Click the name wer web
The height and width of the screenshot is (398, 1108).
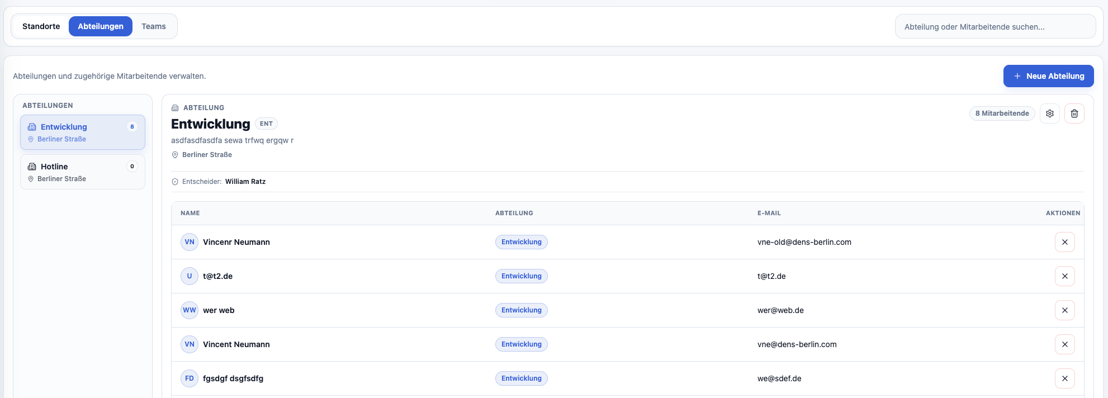[219, 310]
